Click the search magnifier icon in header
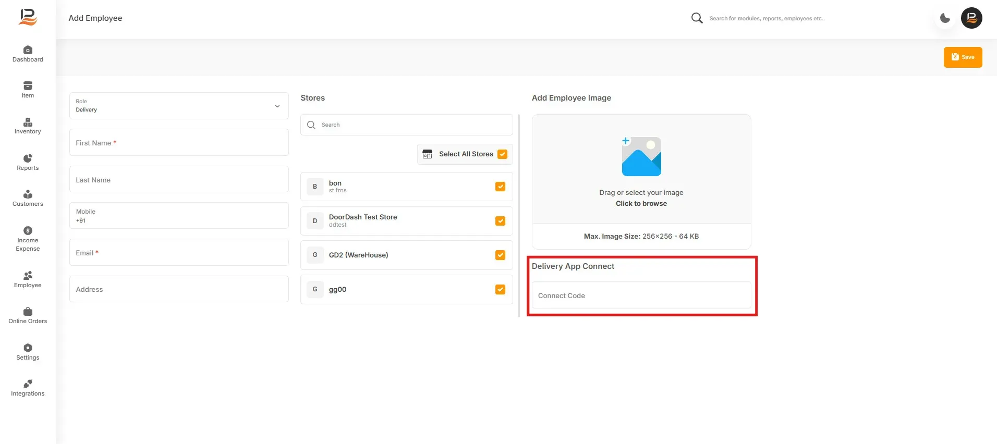This screenshot has height=444, width=997. (x=697, y=18)
